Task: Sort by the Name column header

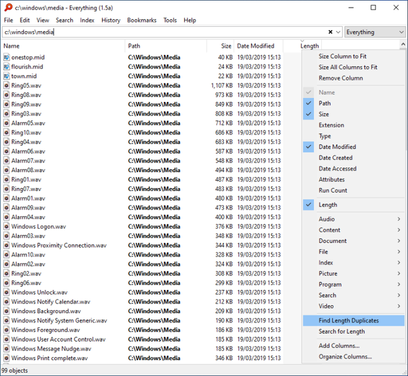Action: [63, 46]
